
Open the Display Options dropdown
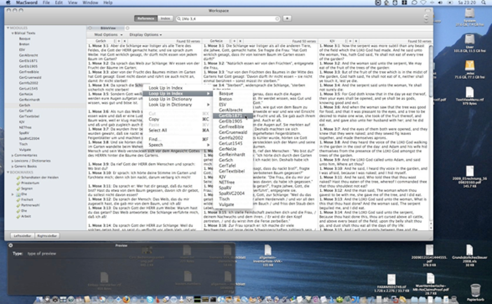pyautogui.click(x=146, y=35)
